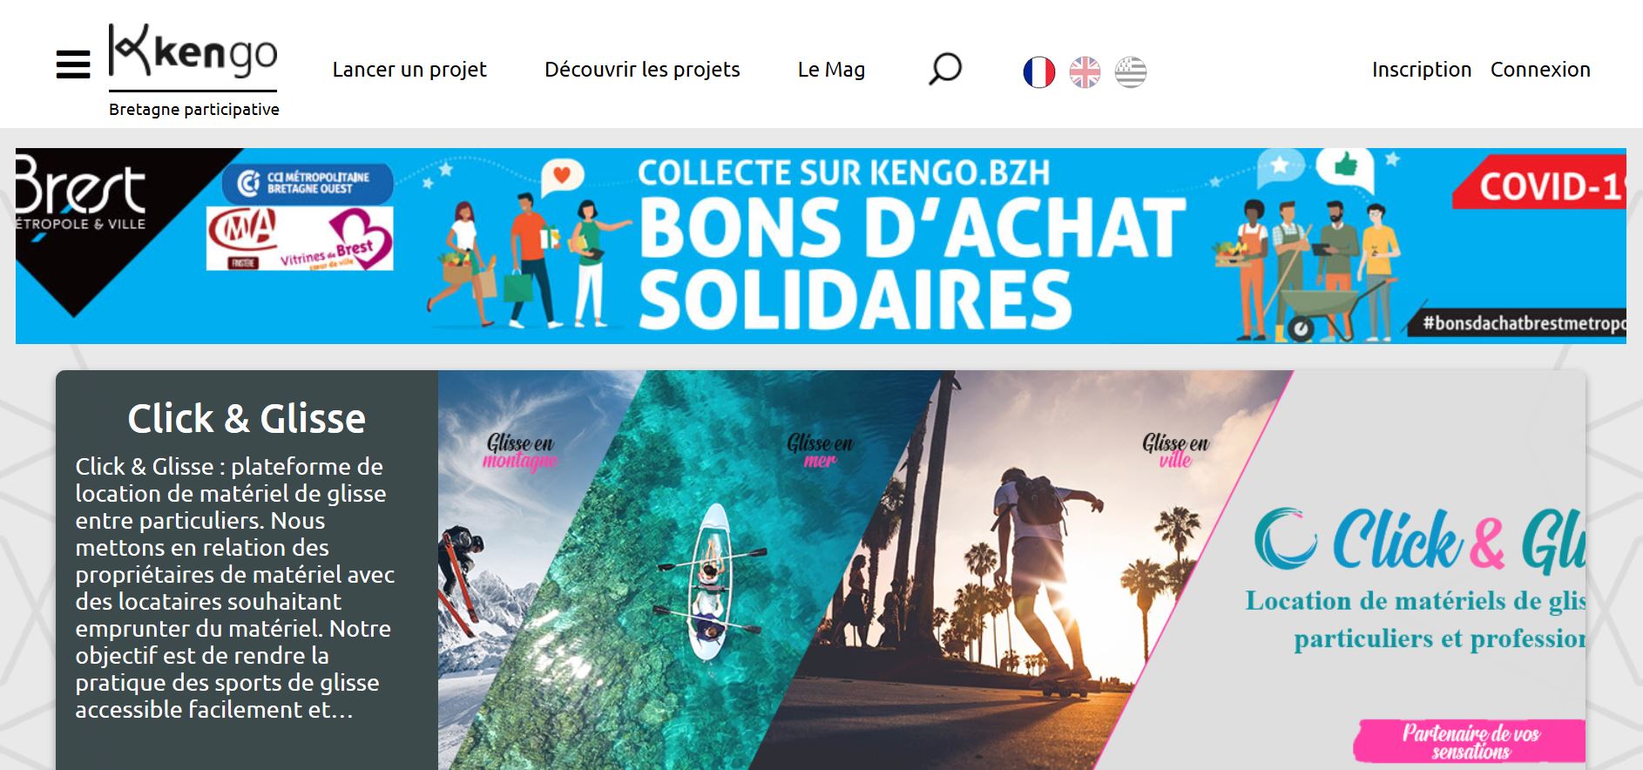
Task: Open the hamburger menu icon
Action: (73, 64)
